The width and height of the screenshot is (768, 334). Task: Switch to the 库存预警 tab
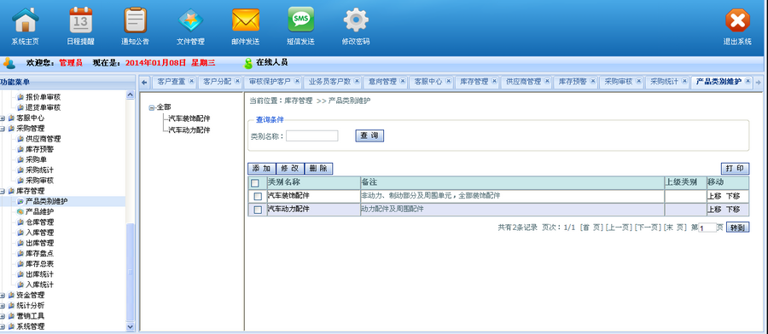click(573, 82)
